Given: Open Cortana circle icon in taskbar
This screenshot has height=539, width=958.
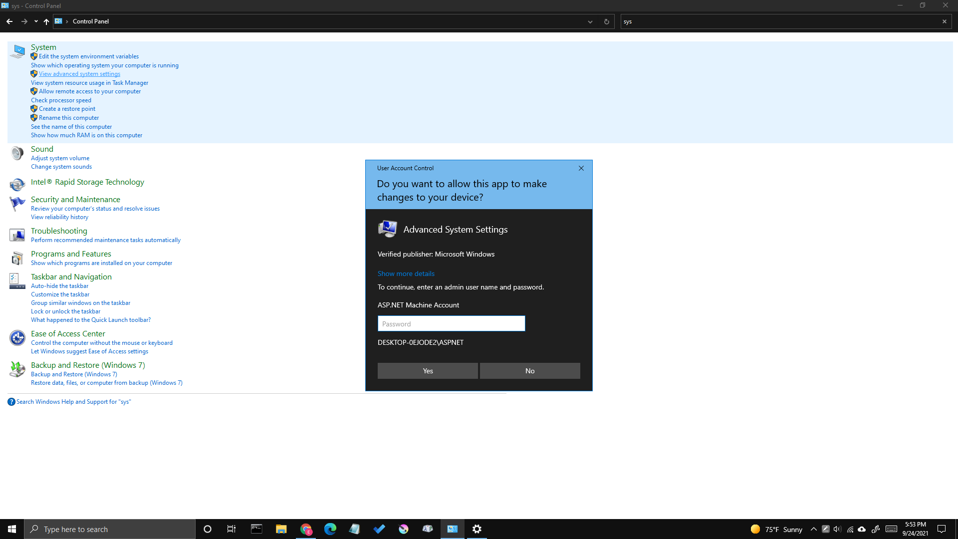Looking at the screenshot, I should click(x=208, y=529).
